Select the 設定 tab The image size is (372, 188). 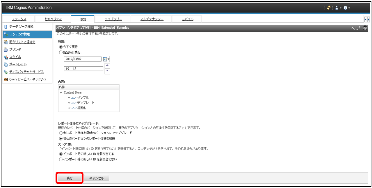pos(83,19)
